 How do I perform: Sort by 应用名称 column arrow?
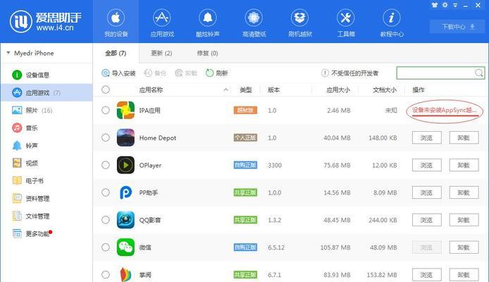[225, 90]
